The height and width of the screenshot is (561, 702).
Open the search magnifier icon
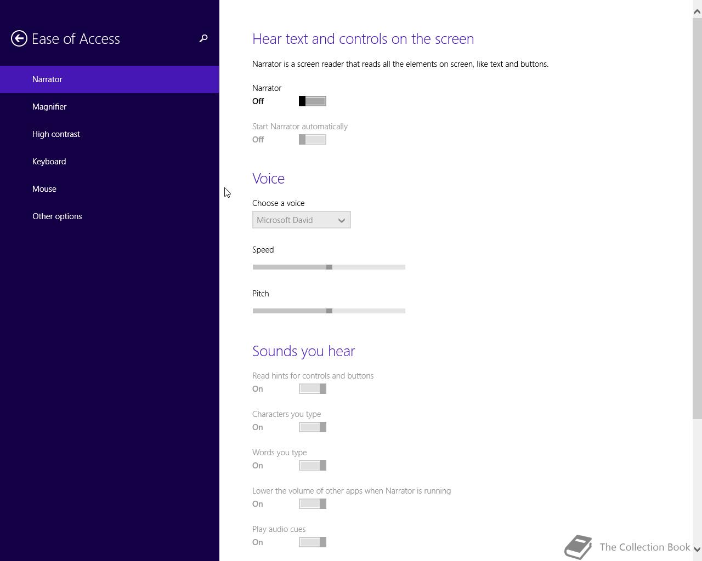203,38
